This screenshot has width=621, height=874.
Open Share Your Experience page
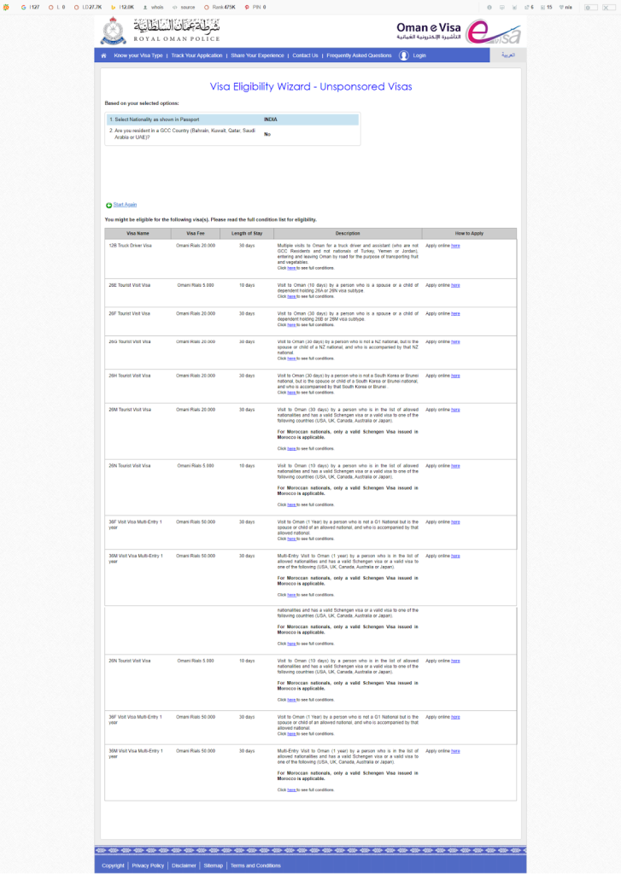257,55
